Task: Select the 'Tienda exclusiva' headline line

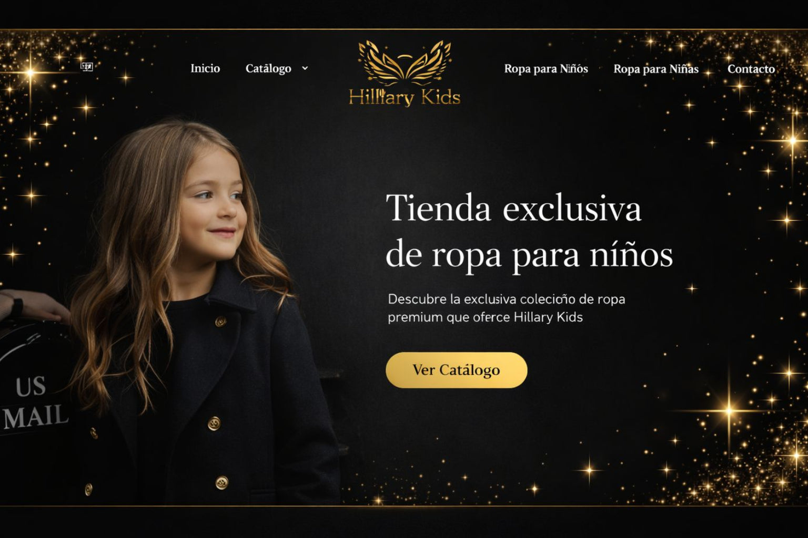Action: 514,208
